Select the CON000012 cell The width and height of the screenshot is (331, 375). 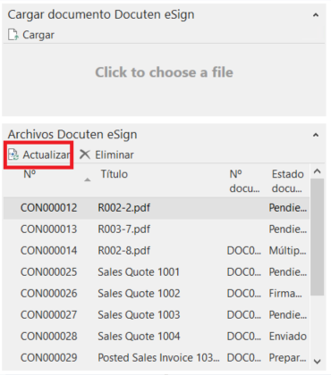[x=48, y=208]
